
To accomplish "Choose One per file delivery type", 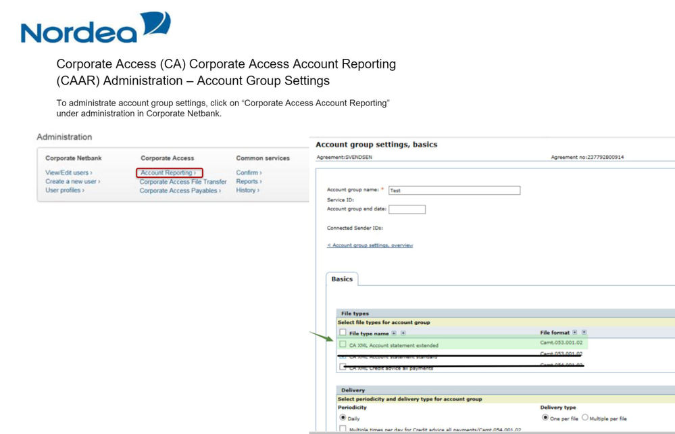I will pyautogui.click(x=545, y=418).
